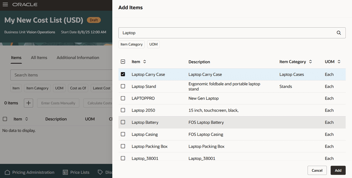Sort by Item in Add Items table
Image resolution: width=352 pixels, height=178 pixels.
(144, 62)
